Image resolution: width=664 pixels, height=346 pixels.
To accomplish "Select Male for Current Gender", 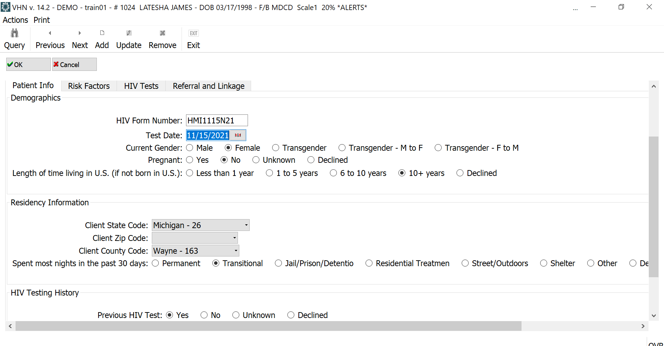I will pos(190,148).
